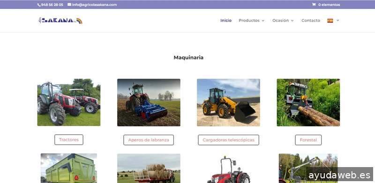Screen dimensions: 375x183
Task: Expand the Productos dropdown arrow
Action: click(x=263, y=21)
